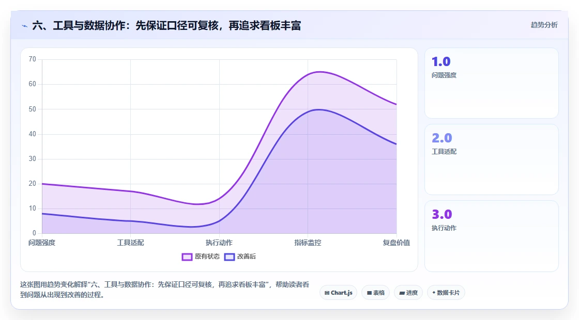The width and height of the screenshot is (579, 320).
Task: Click the 趋势分析 label in header
Action: 544,25
